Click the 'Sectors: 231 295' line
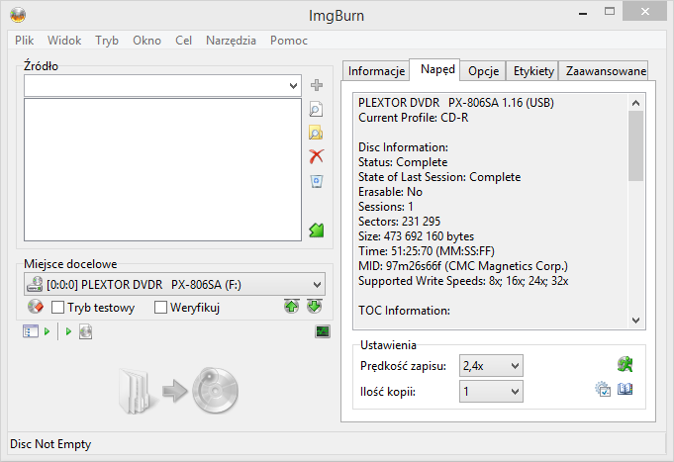Screen dimensions: 674x462 click(x=399, y=222)
